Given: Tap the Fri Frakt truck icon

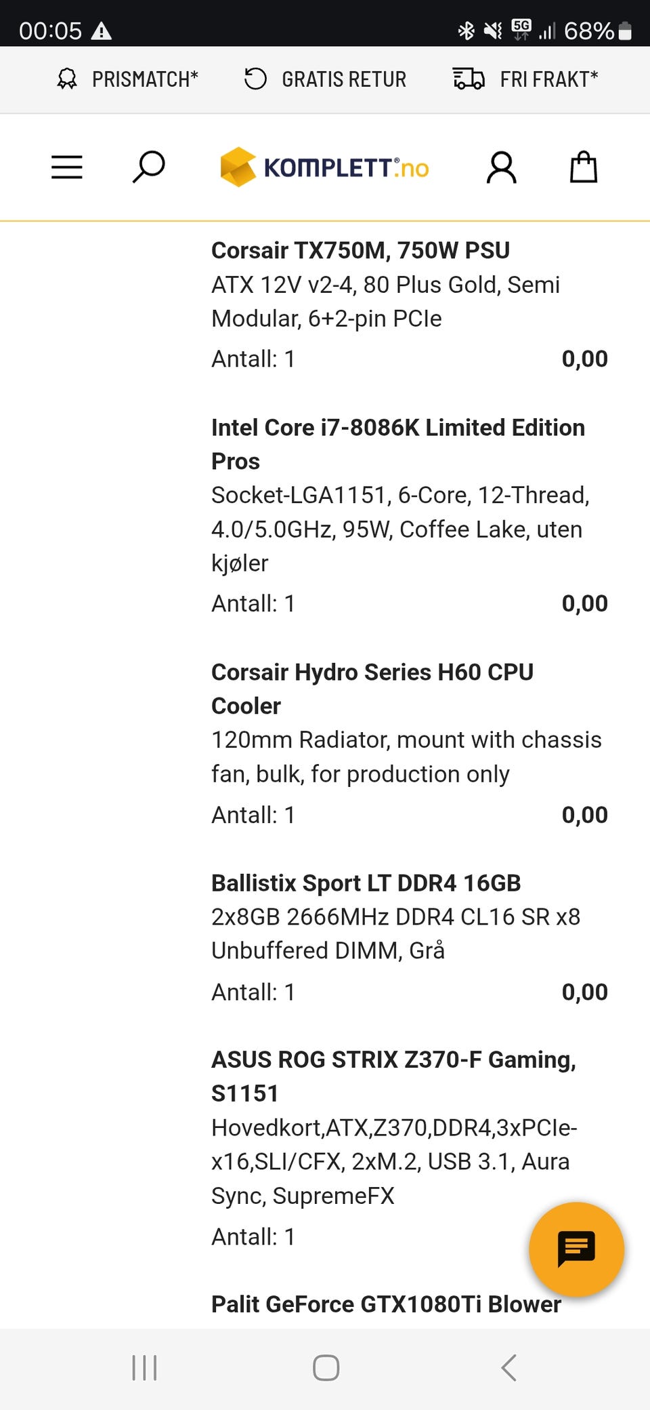Looking at the screenshot, I should [x=469, y=79].
